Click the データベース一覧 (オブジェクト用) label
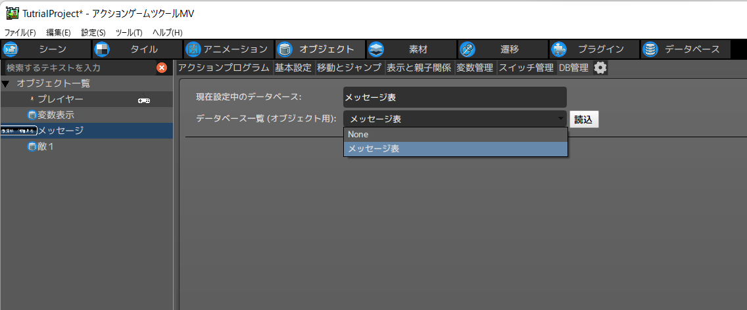 point(267,119)
